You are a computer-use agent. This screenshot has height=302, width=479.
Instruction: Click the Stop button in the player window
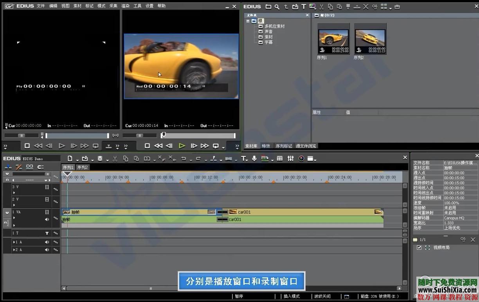(x=27, y=146)
